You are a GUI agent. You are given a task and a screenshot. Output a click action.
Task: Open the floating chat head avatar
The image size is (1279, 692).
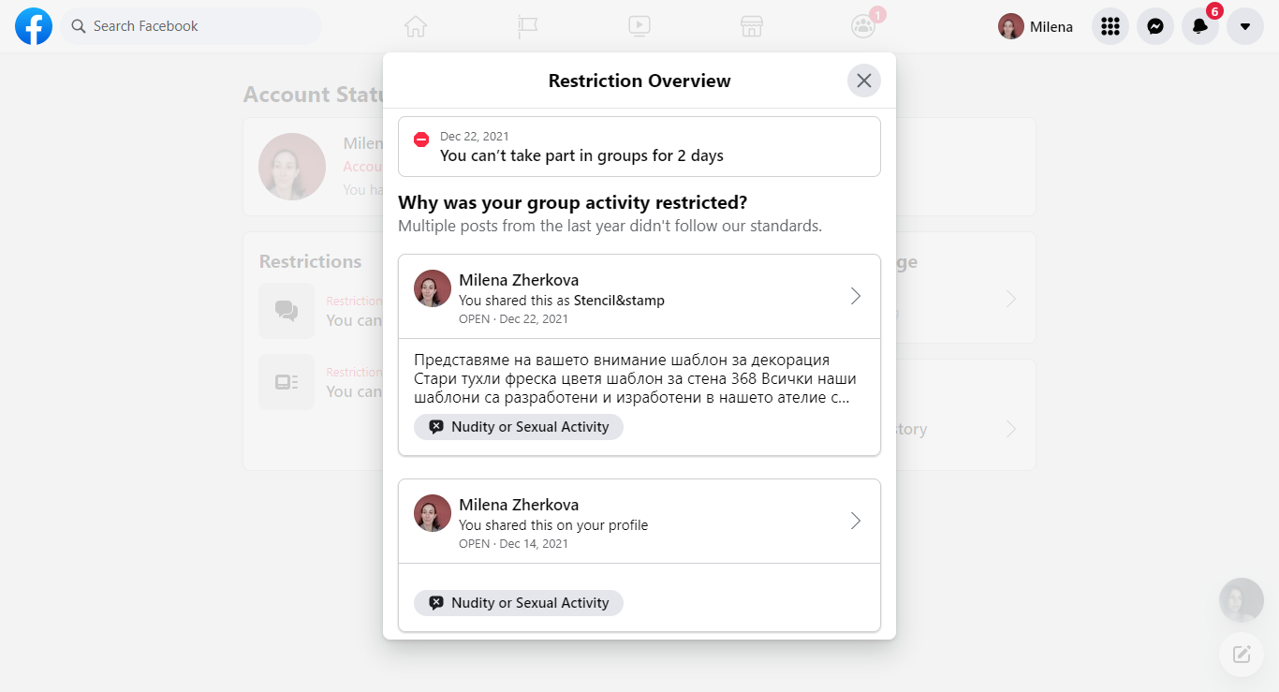coord(1242,600)
